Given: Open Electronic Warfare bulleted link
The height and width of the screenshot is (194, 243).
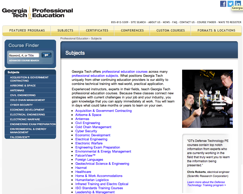Looking at the screenshot, I should tap(89, 143).
